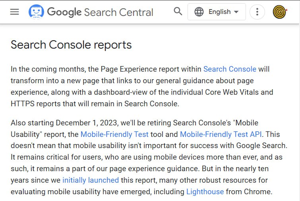
Task: Click the Search Central robot logo
Action: coord(36,12)
